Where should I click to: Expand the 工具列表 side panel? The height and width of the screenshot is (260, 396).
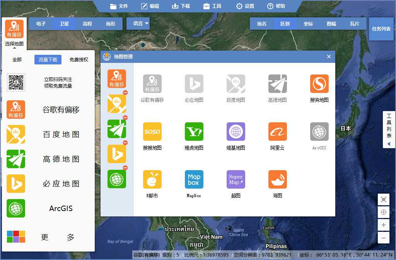click(389, 130)
